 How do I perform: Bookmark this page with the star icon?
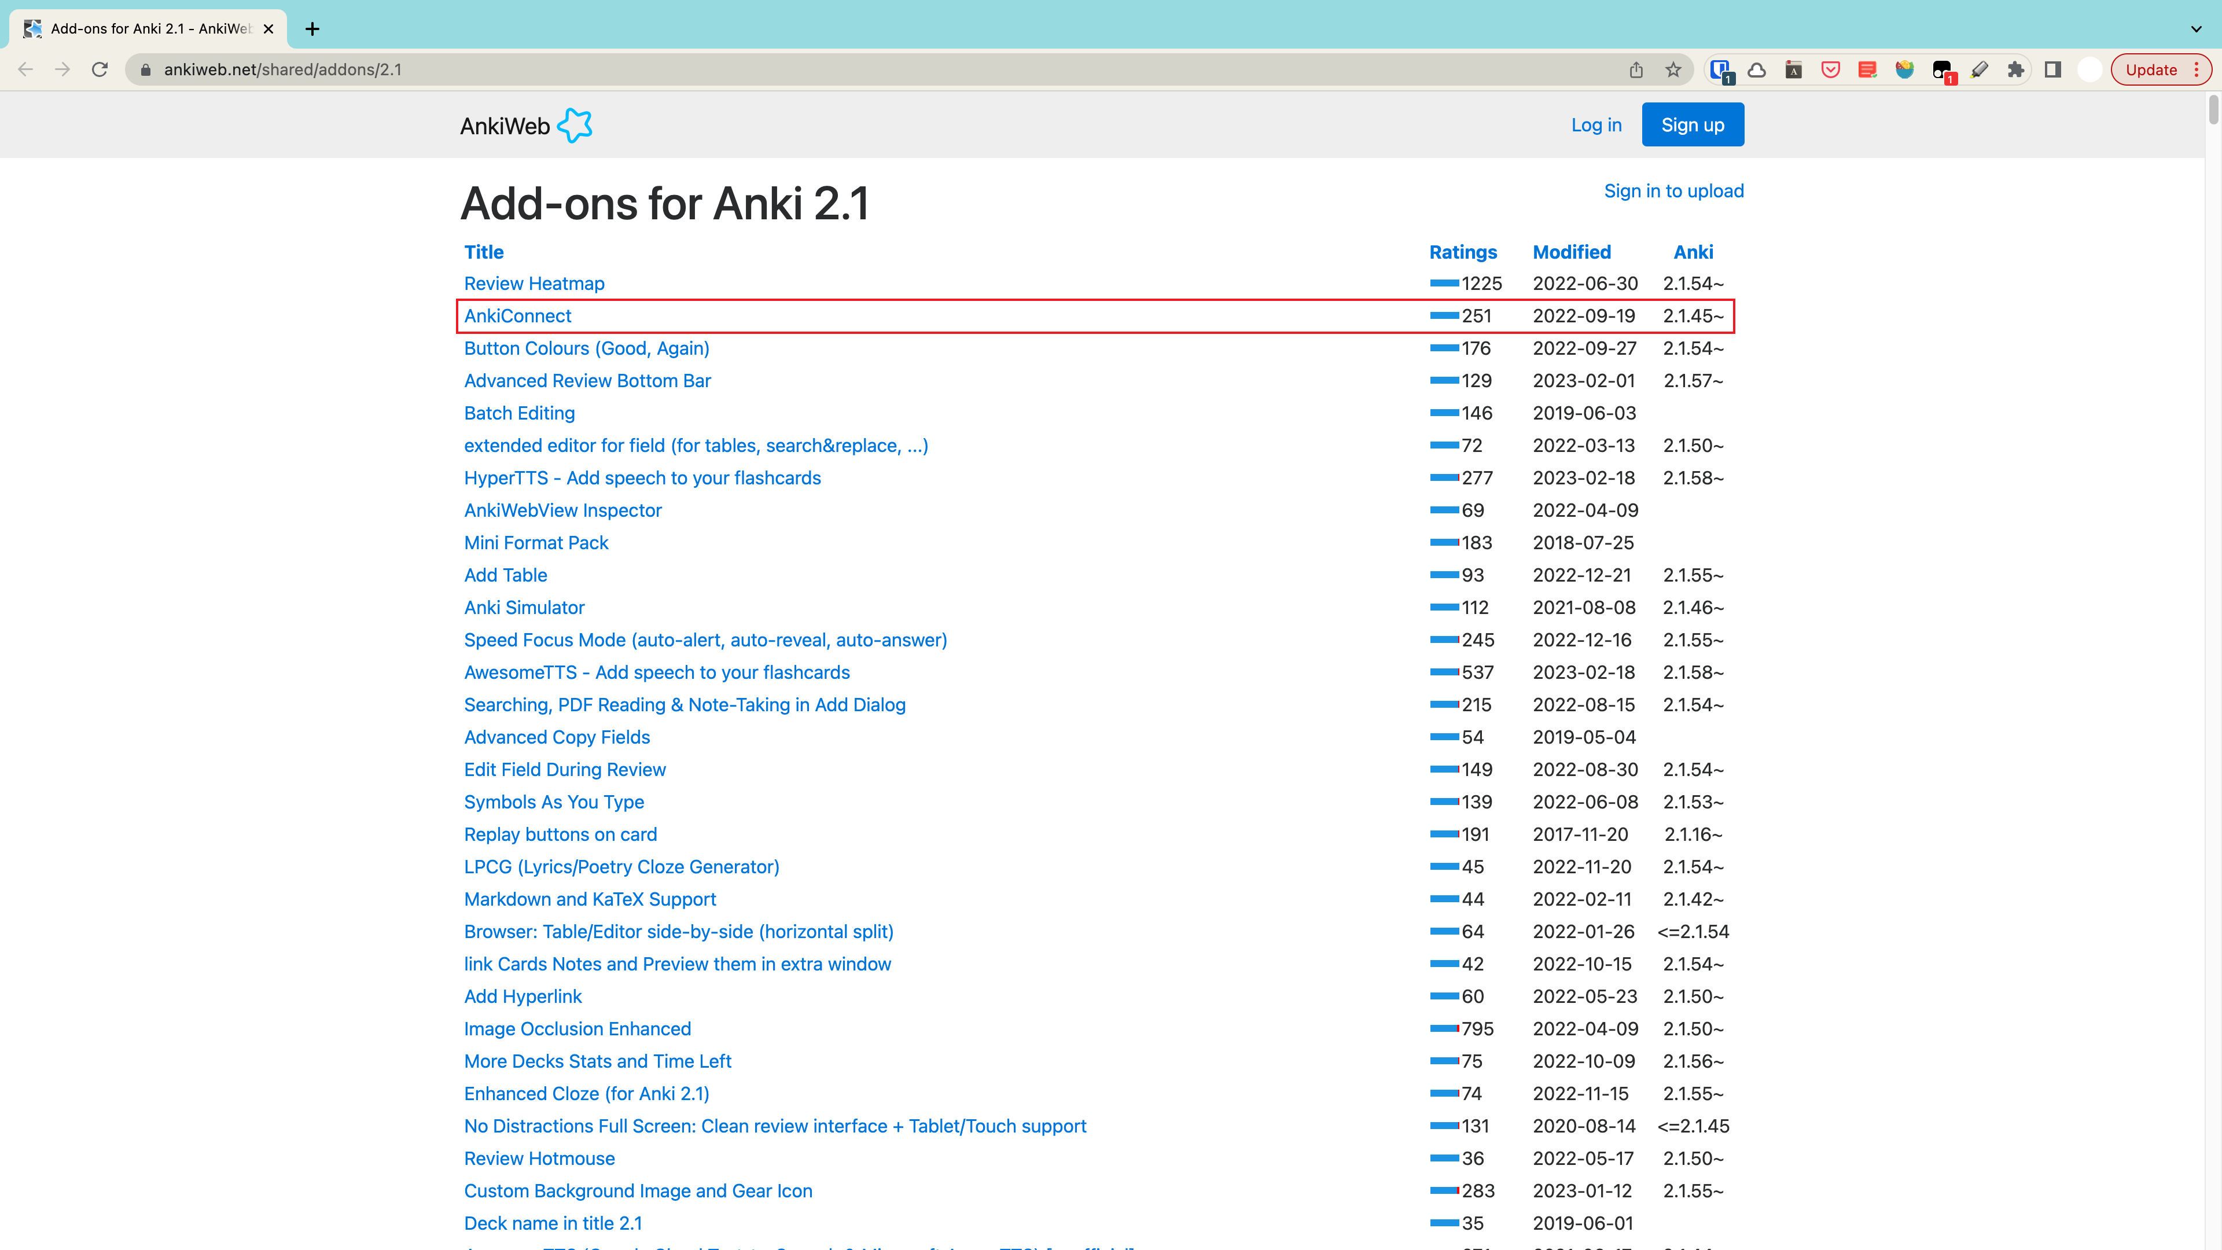[x=1673, y=70]
